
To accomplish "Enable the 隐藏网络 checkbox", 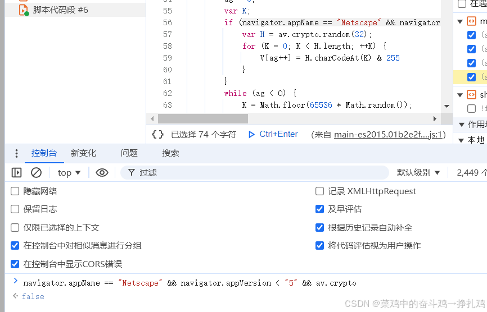I will (15, 191).
